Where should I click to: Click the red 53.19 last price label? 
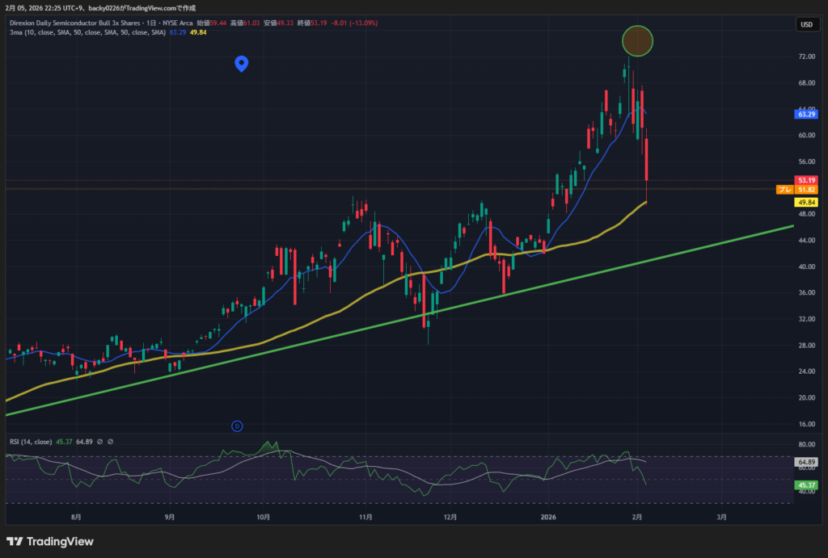[806, 180]
